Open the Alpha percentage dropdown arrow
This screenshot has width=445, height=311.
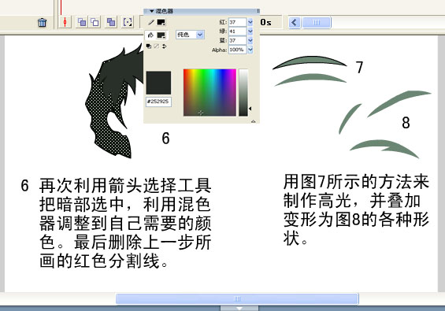(250, 50)
